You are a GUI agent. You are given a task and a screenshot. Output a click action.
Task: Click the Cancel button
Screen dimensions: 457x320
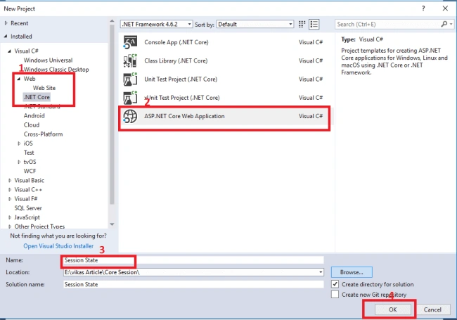click(432, 309)
